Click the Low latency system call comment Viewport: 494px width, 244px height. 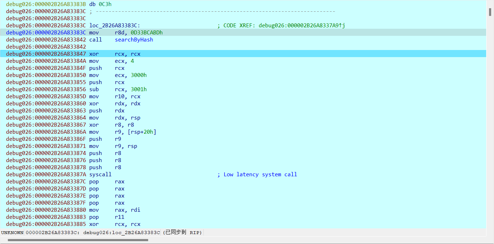tap(260, 174)
